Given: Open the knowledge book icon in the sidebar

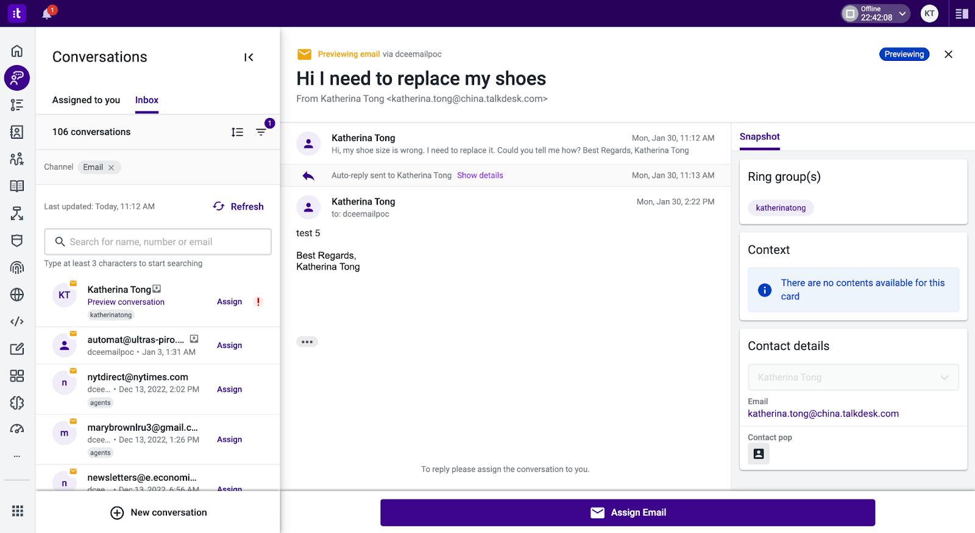Looking at the screenshot, I should click(17, 186).
